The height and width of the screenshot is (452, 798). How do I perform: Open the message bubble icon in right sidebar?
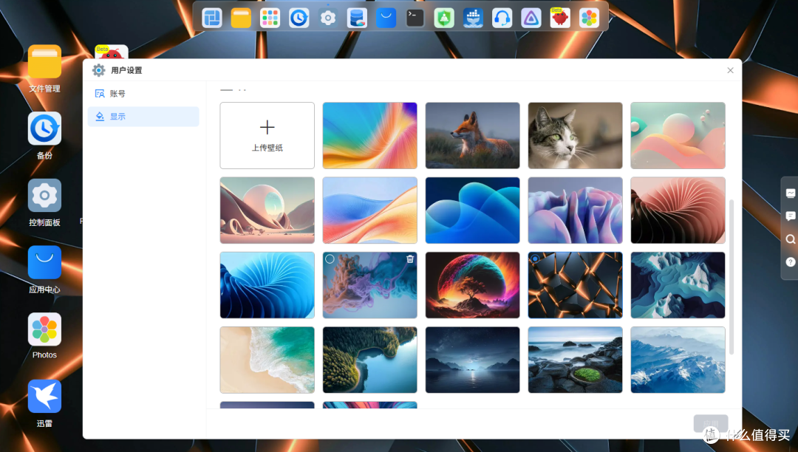point(790,216)
